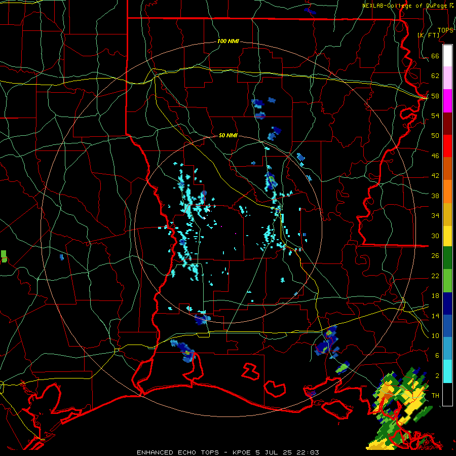Click the "10" scale label
The image size is (456, 456).
(435, 335)
